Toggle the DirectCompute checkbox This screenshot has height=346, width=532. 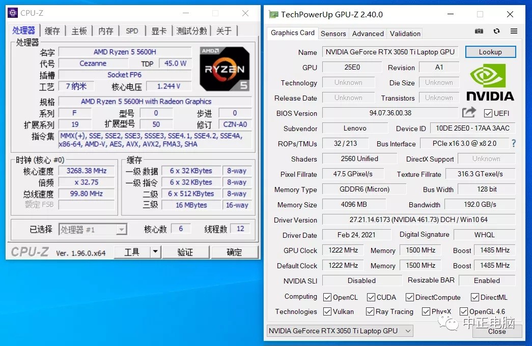(409, 297)
